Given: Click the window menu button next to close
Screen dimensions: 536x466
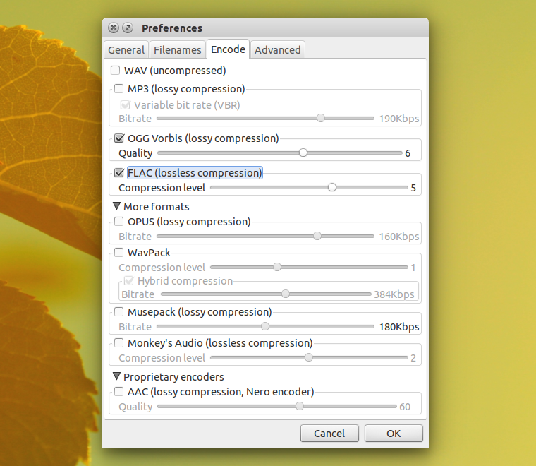Looking at the screenshot, I should (128, 28).
